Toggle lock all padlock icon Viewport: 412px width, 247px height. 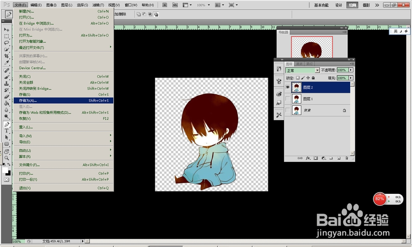pos(313,78)
